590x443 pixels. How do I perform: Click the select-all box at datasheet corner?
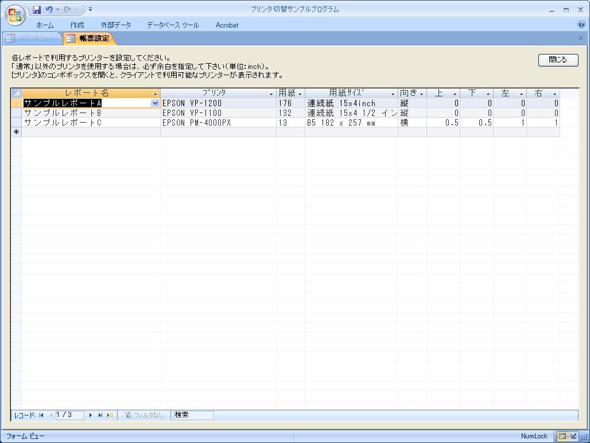pyautogui.click(x=16, y=93)
